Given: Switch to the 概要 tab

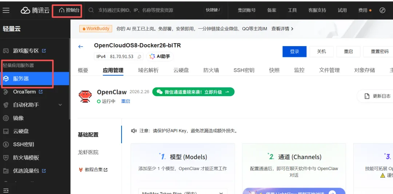Looking at the screenshot, I should pos(83,70).
